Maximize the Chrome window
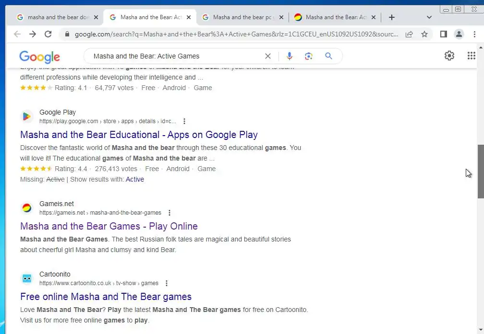 point(458,9)
